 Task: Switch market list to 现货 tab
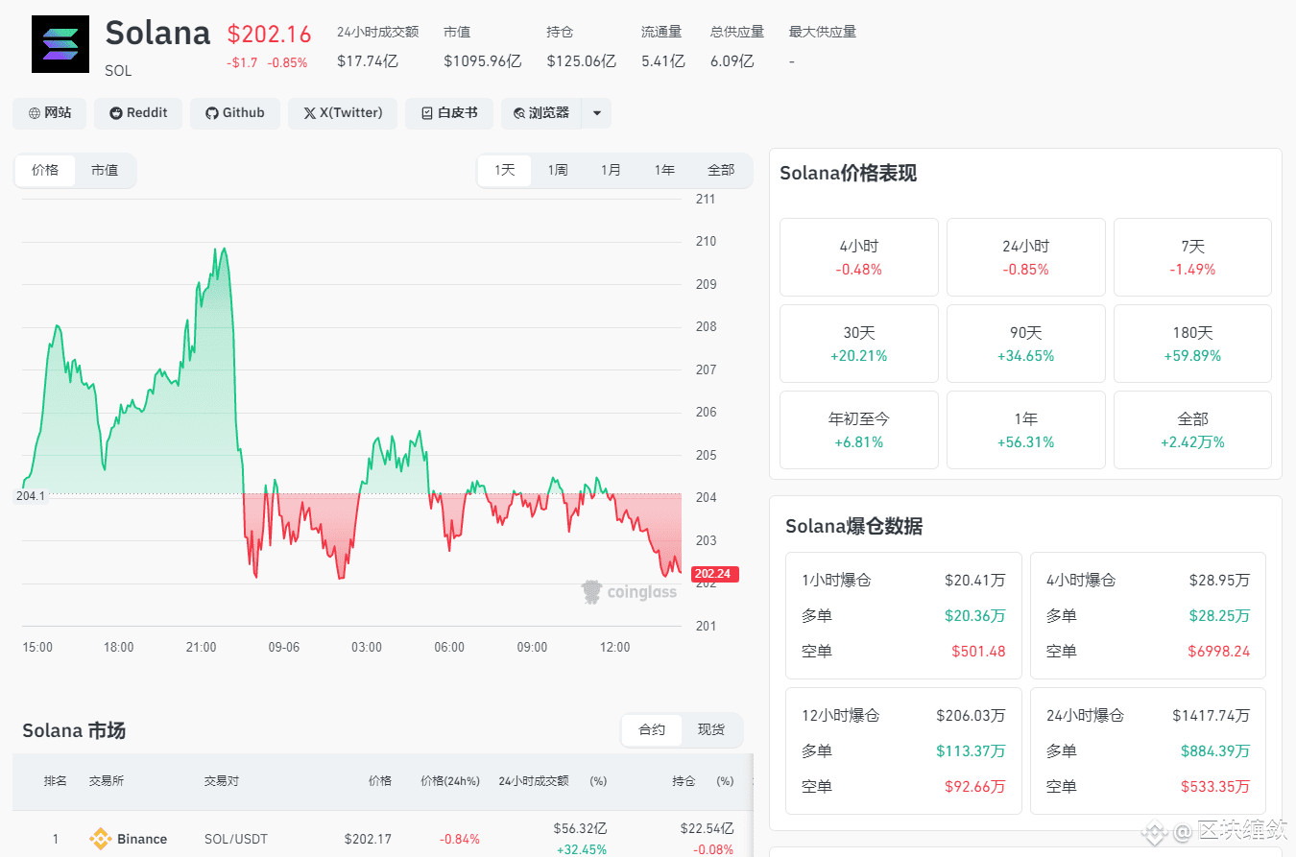(711, 730)
